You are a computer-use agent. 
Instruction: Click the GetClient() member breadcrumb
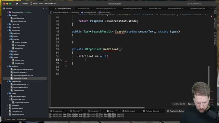pyautogui.click(x=106, y=13)
